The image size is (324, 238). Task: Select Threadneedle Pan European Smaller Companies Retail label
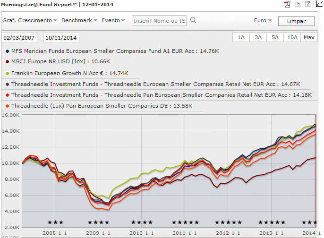click(162, 95)
